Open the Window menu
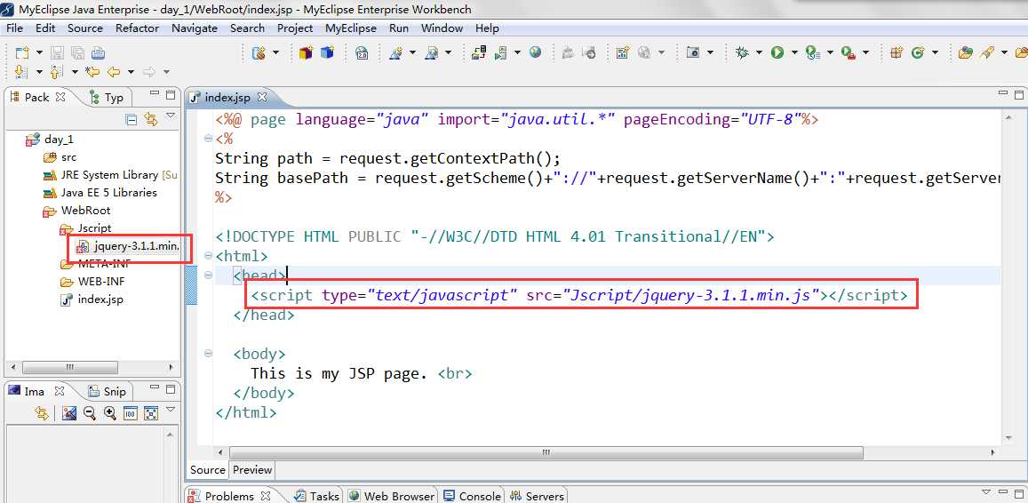This screenshot has height=503, width=1028. (442, 28)
